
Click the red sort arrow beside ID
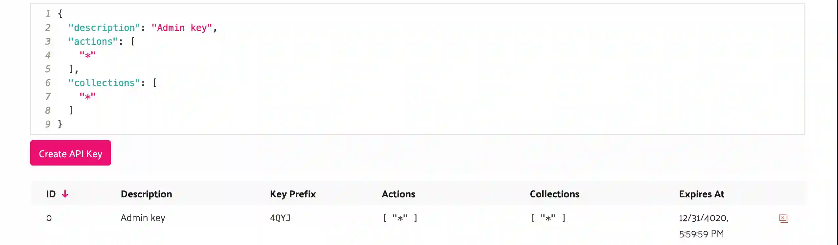pyautogui.click(x=65, y=194)
